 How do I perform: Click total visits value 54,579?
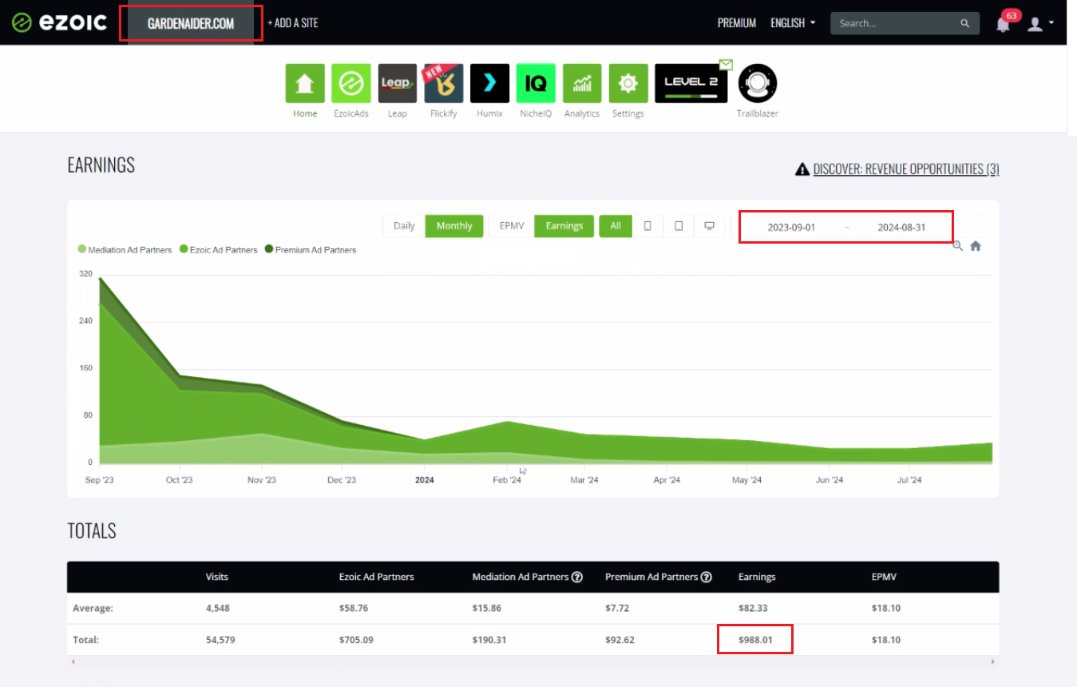220,640
